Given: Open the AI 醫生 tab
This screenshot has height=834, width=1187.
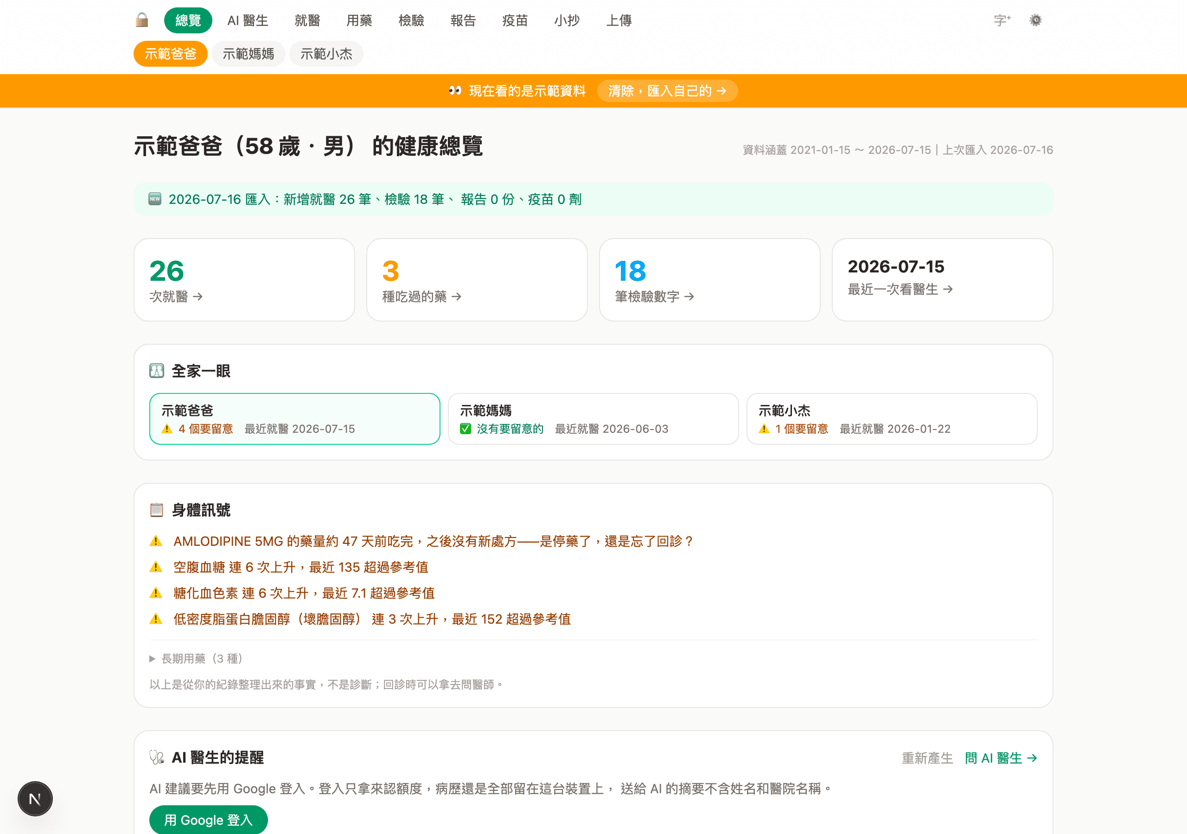Looking at the screenshot, I should click(x=248, y=20).
